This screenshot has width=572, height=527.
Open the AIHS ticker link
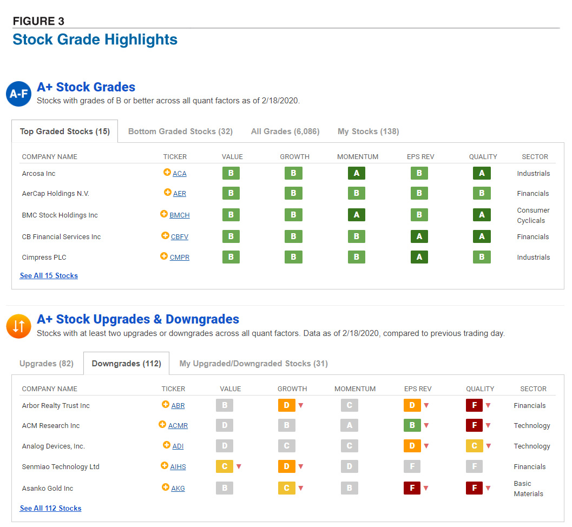(x=178, y=467)
